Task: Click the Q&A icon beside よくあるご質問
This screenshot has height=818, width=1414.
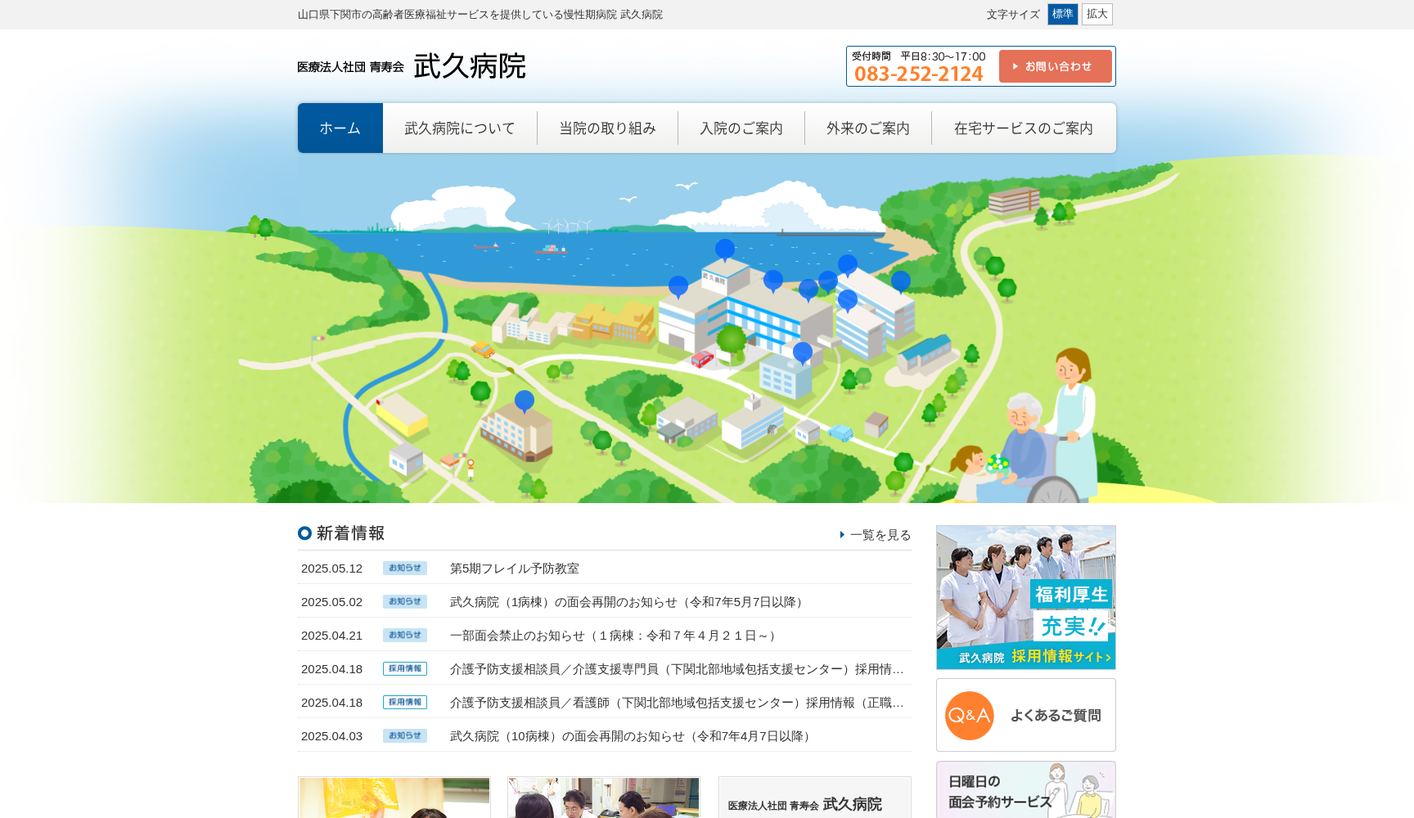Action: [x=969, y=715]
